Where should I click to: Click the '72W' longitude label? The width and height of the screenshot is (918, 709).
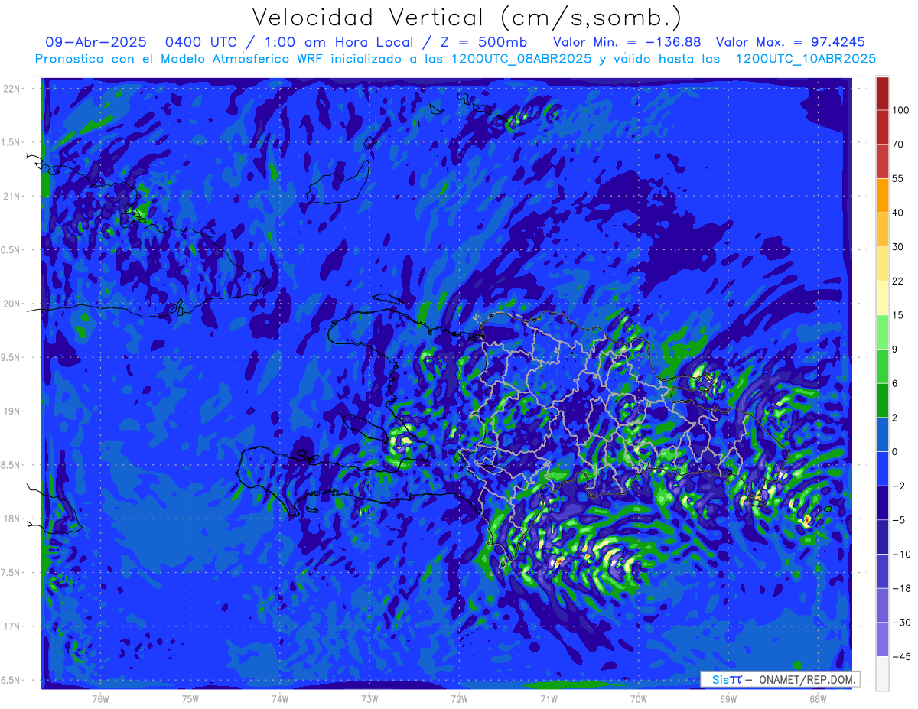click(459, 698)
